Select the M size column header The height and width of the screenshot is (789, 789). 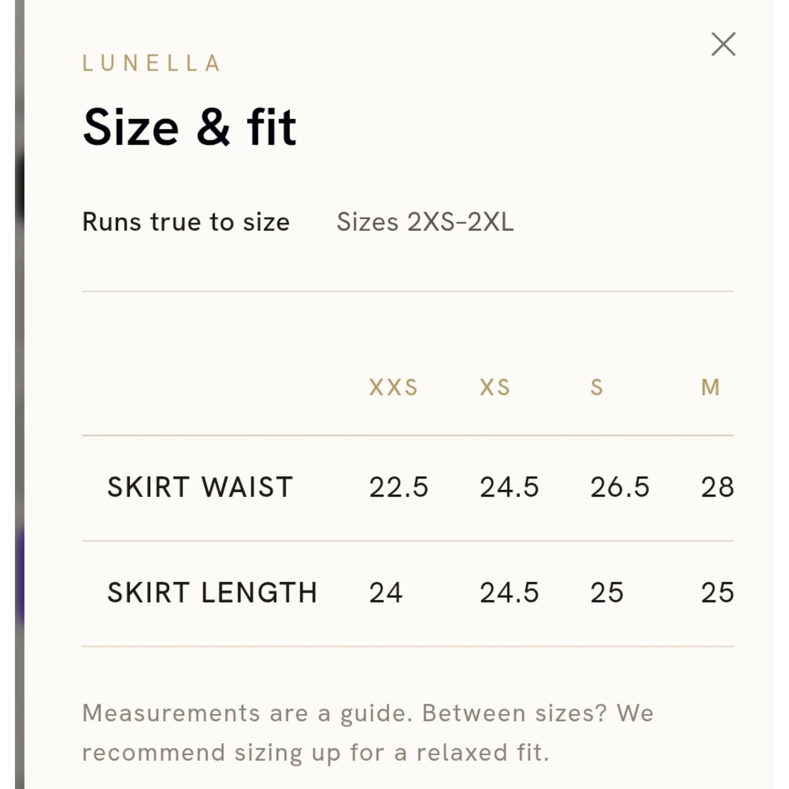[x=710, y=388]
